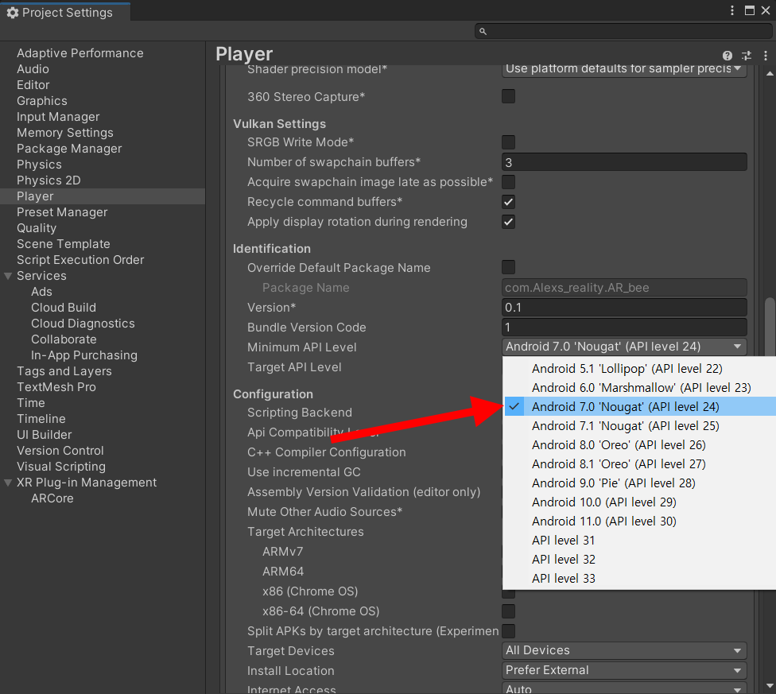
Task: Select Input Manager in the sidebar
Action: (x=58, y=117)
